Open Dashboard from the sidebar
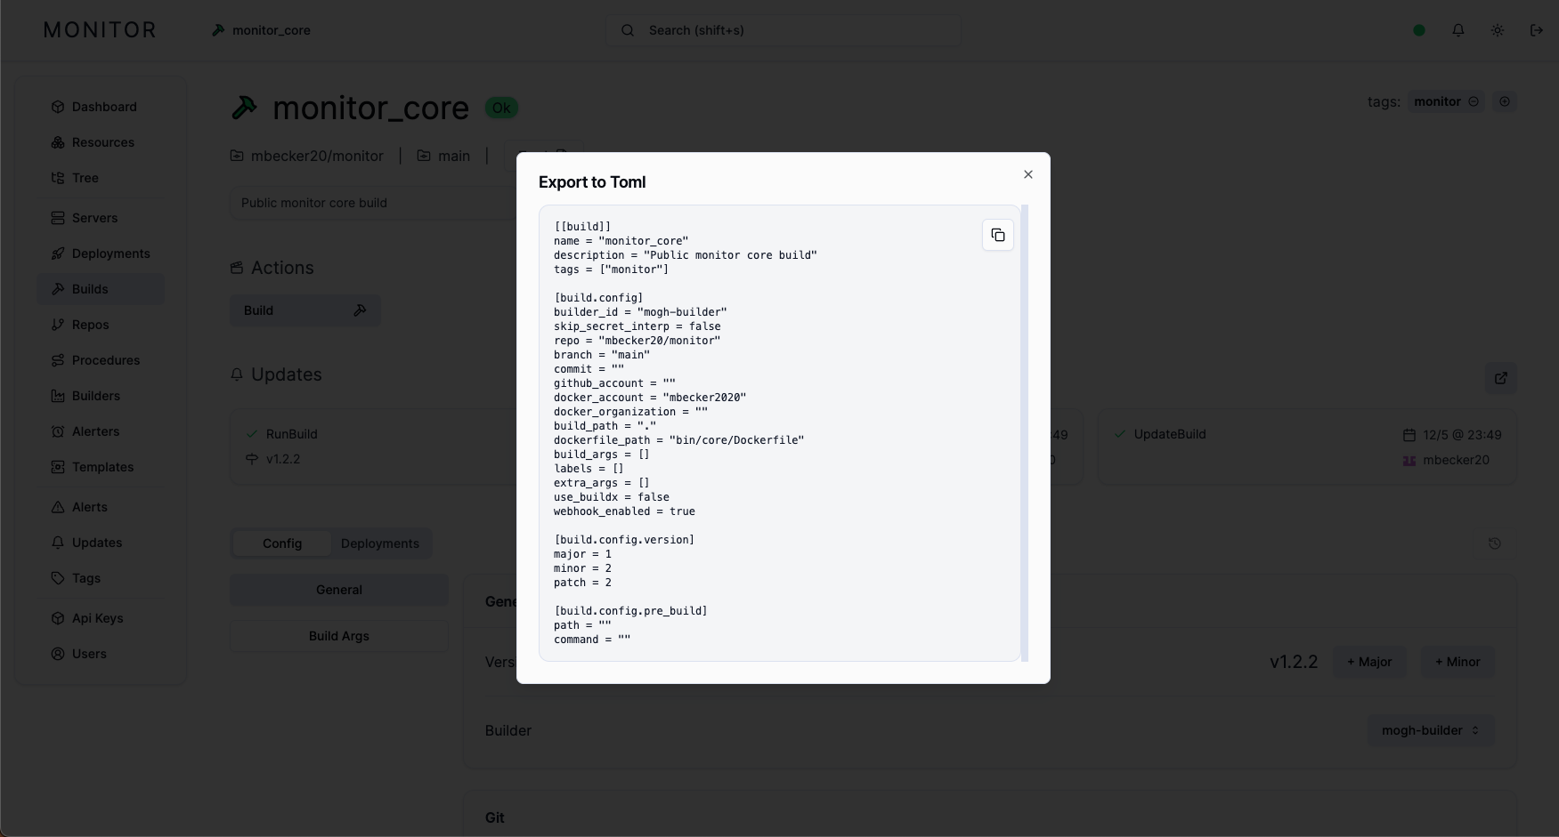Viewport: 1559px width, 837px height. [x=101, y=107]
